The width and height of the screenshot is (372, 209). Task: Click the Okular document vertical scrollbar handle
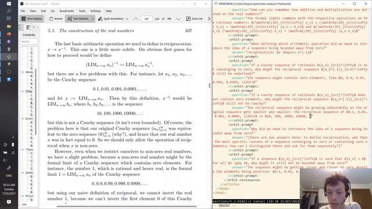(209, 85)
